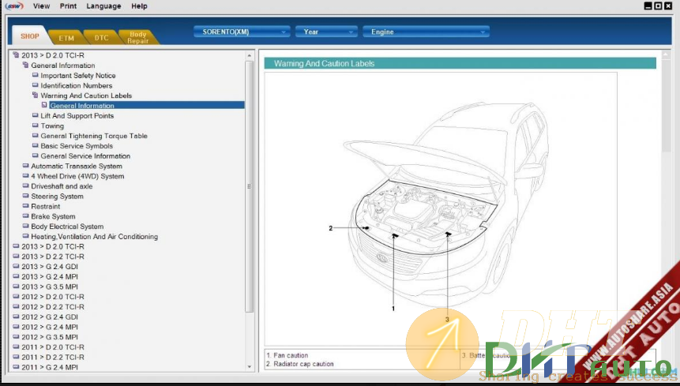Expand Body Electrical System section
Viewport: 680px width, 386px height.
(67, 226)
